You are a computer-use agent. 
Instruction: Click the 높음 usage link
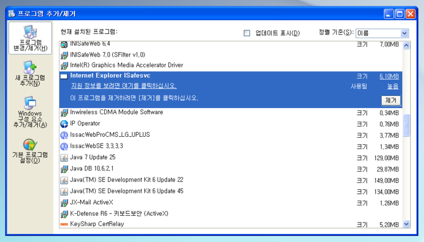click(392, 86)
